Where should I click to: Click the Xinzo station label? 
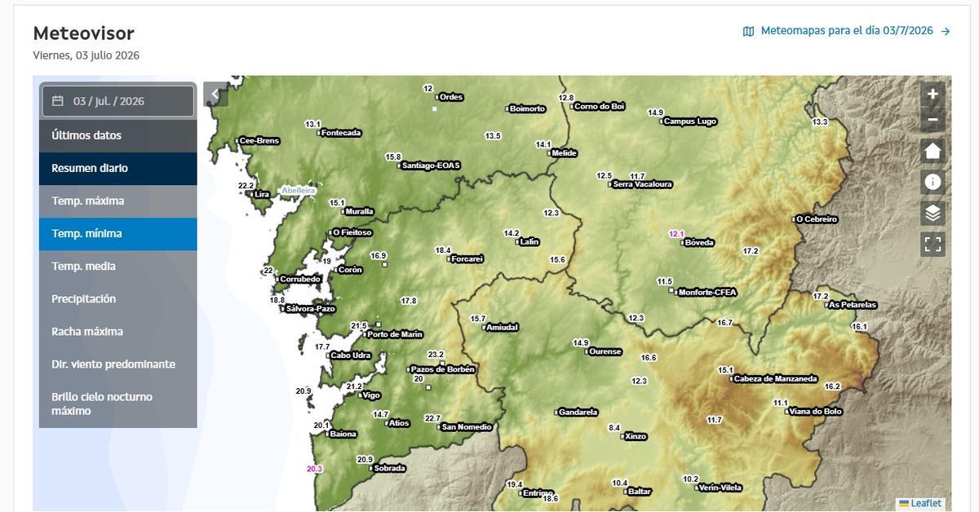636,436
